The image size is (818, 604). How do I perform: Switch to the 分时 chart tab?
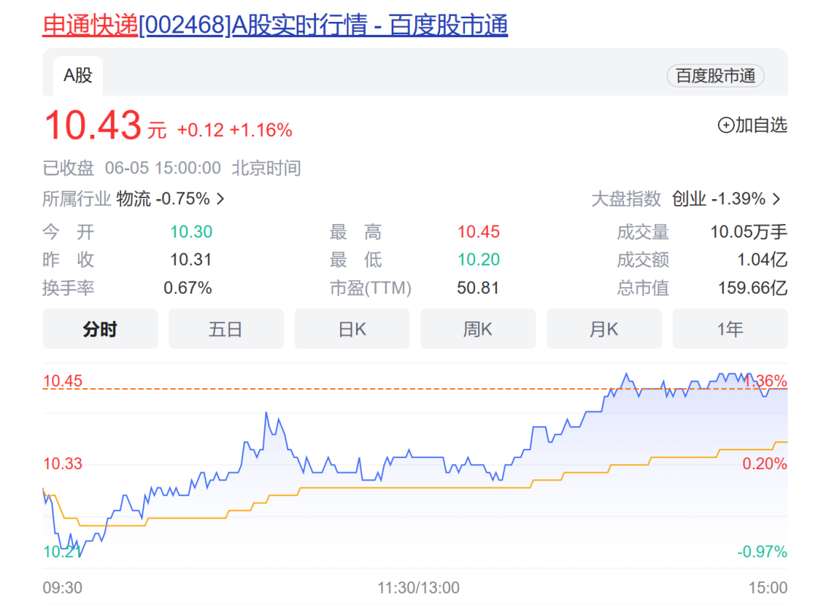point(100,328)
